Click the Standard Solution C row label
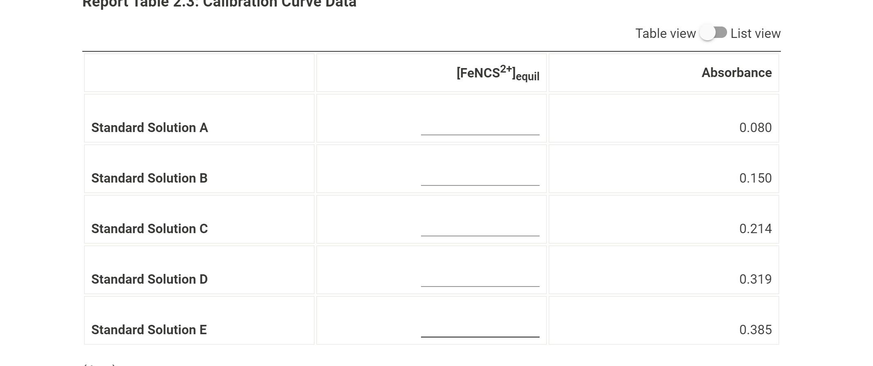Viewport: 873px width, 366px height. pos(150,229)
